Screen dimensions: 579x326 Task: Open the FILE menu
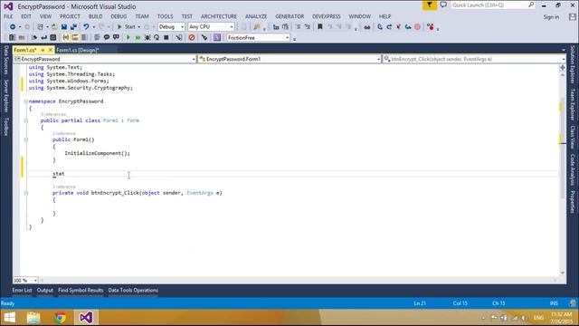coord(8,16)
